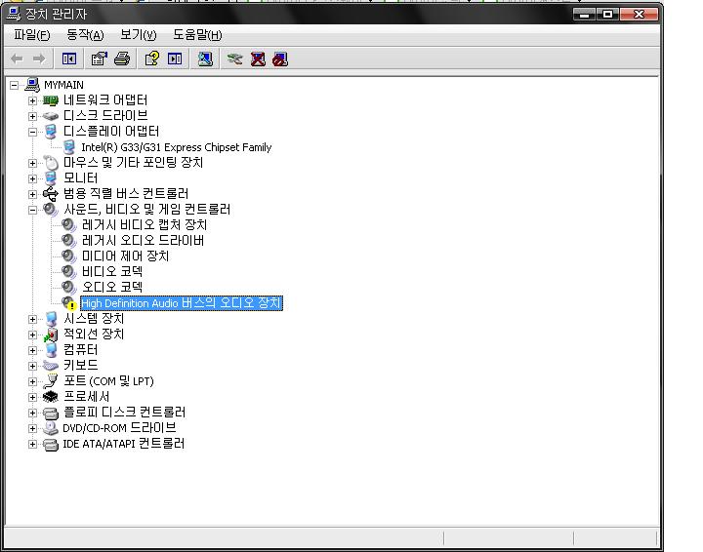Click the Help question mark icon

[x=152, y=59]
